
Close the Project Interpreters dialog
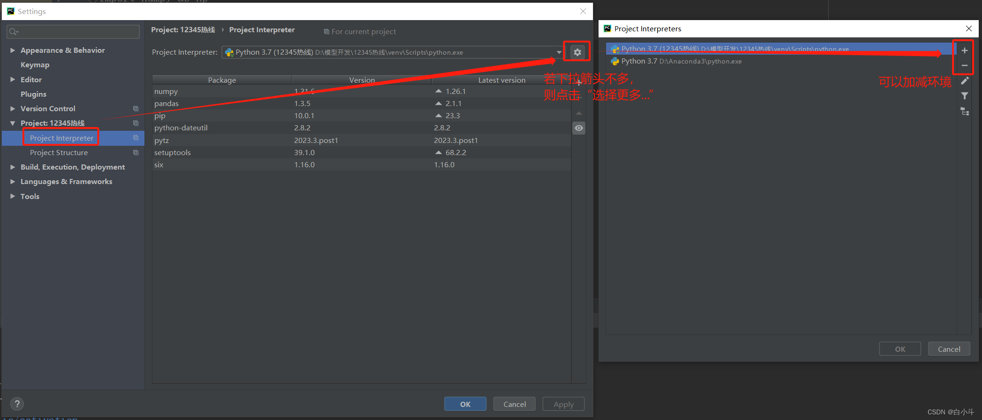[969, 28]
